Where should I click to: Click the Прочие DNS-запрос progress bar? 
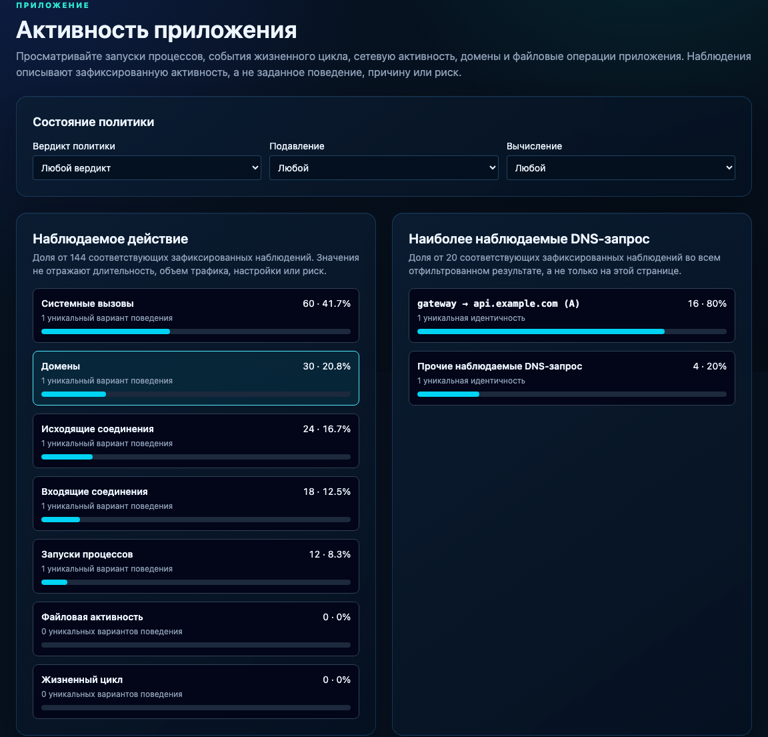click(x=571, y=394)
